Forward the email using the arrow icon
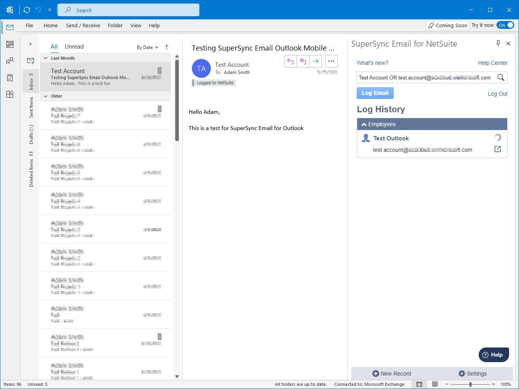Image resolution: width=519 pixels, height=389 pixels. (315, 61)
